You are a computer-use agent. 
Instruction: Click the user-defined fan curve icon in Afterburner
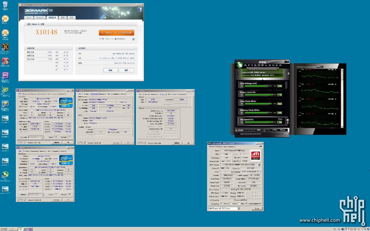pos(287,122)
